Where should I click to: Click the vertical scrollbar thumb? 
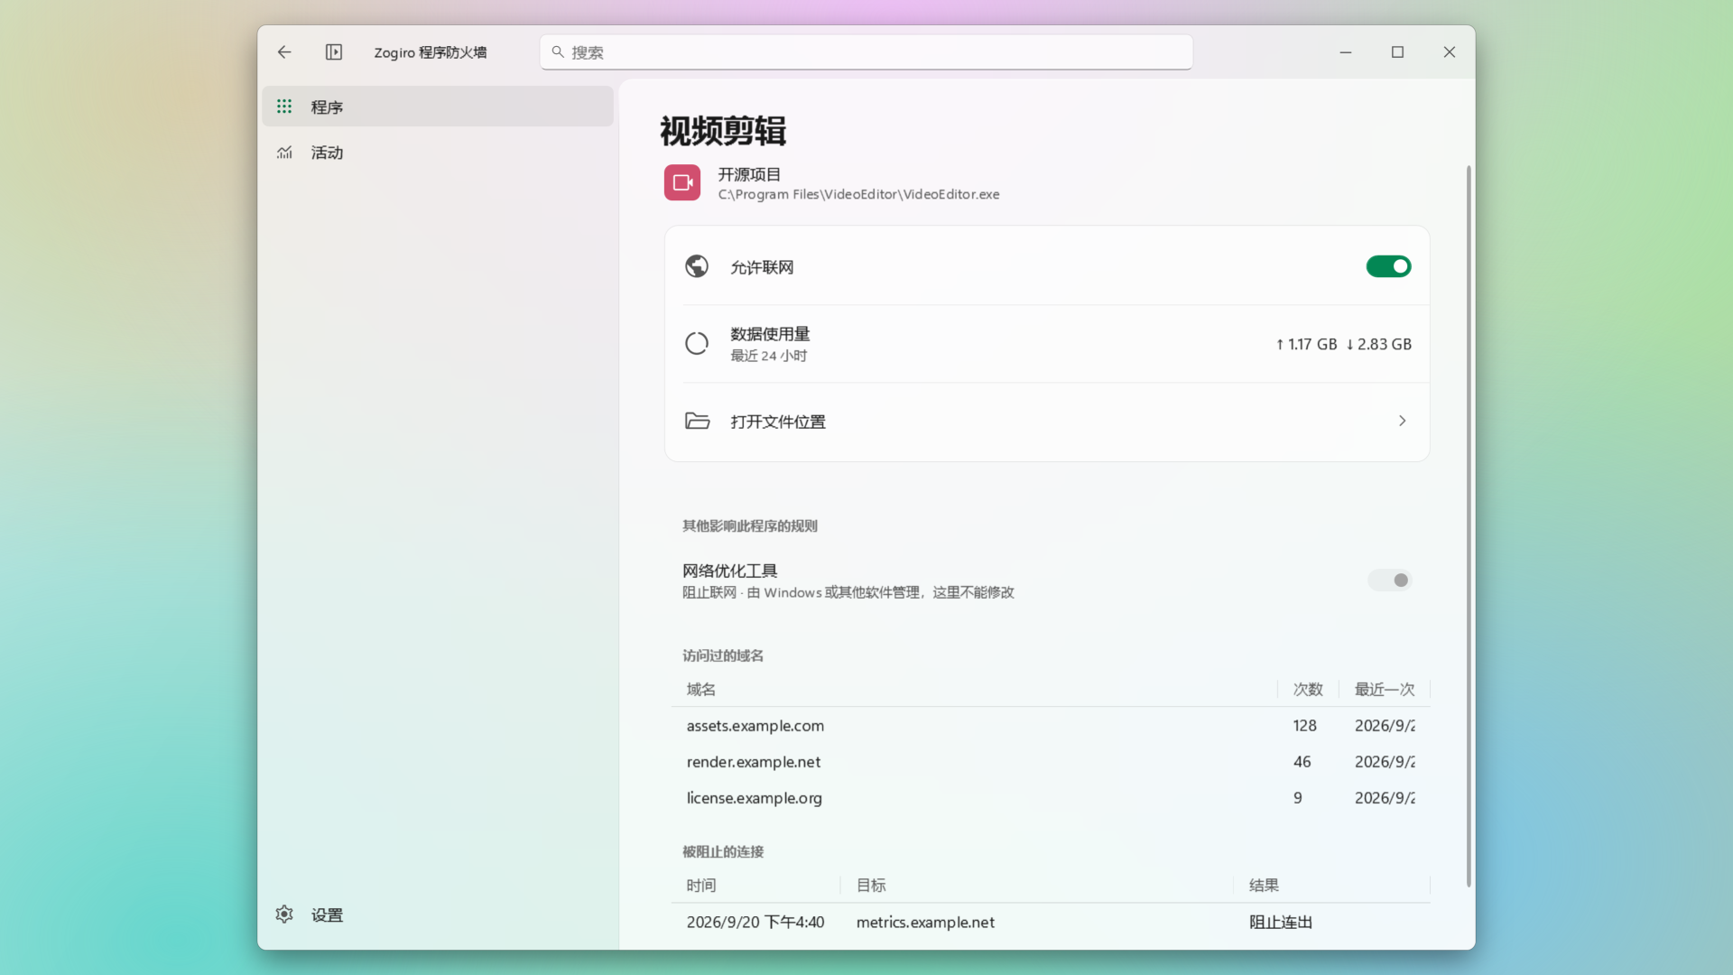[x=1469, y=526]
